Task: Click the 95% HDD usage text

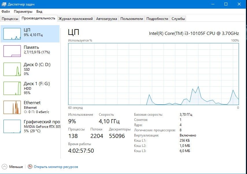Action: [x=27, y=93]
